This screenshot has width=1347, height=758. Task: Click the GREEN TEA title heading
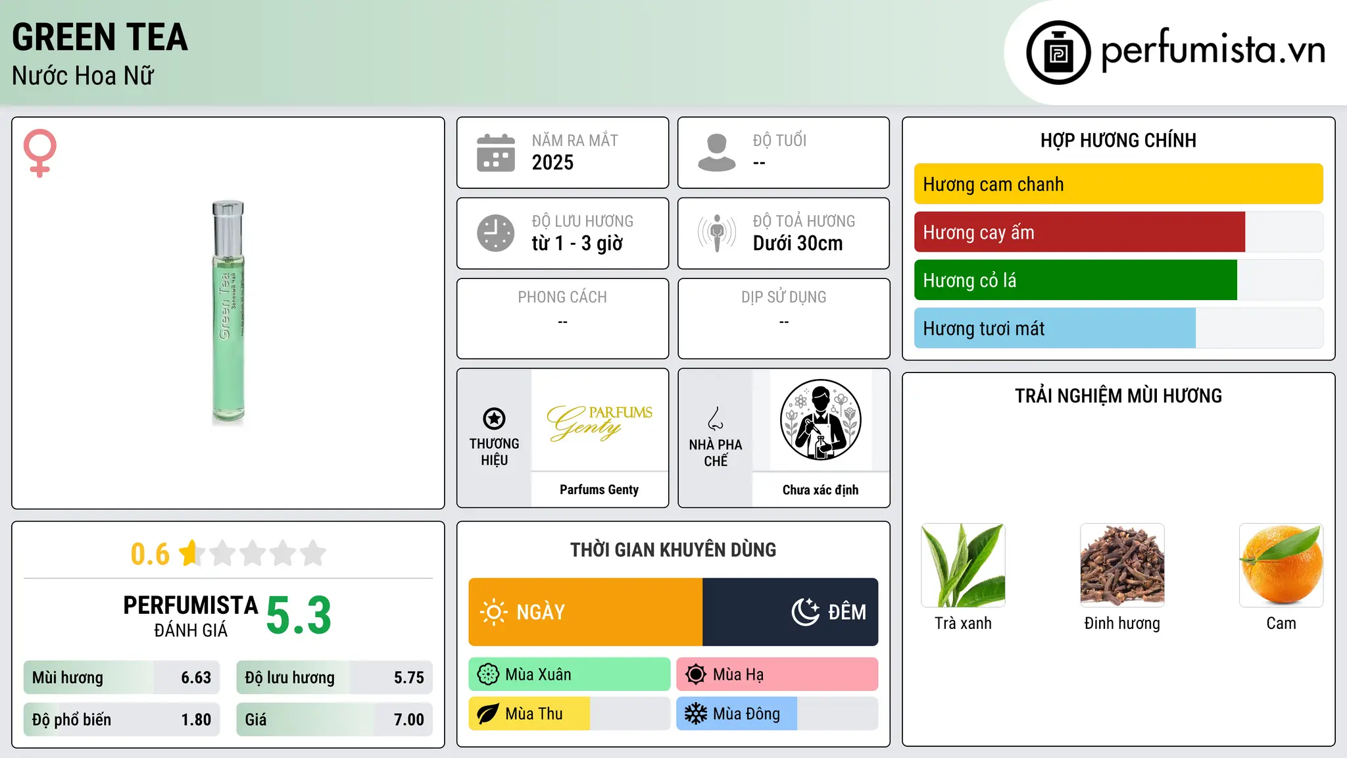(100, 38)
